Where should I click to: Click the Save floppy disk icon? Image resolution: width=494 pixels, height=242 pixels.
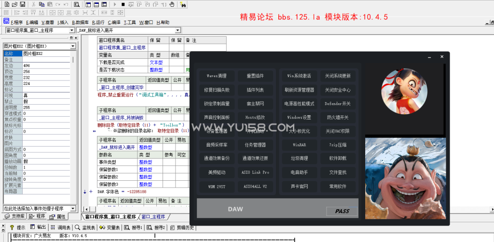(x=22, y=4)
